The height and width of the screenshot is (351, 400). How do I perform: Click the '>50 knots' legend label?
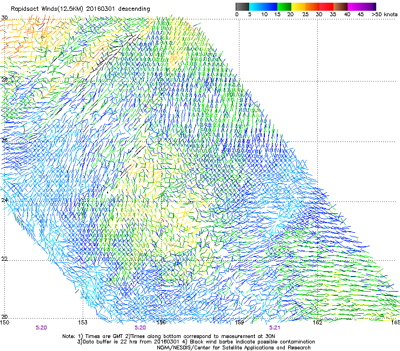coord(384,15)
